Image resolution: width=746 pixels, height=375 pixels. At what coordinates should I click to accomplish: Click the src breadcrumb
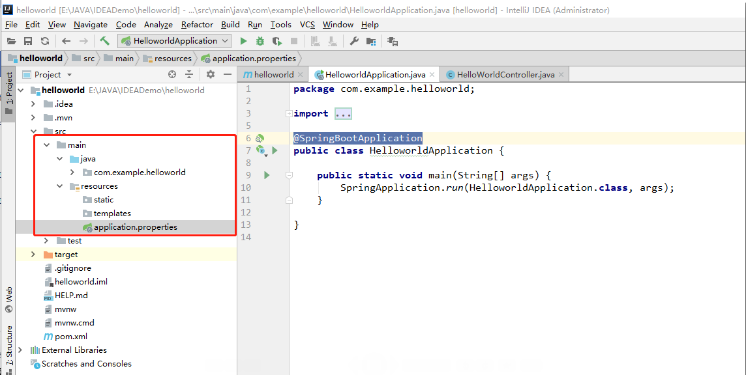coord(83,59)
